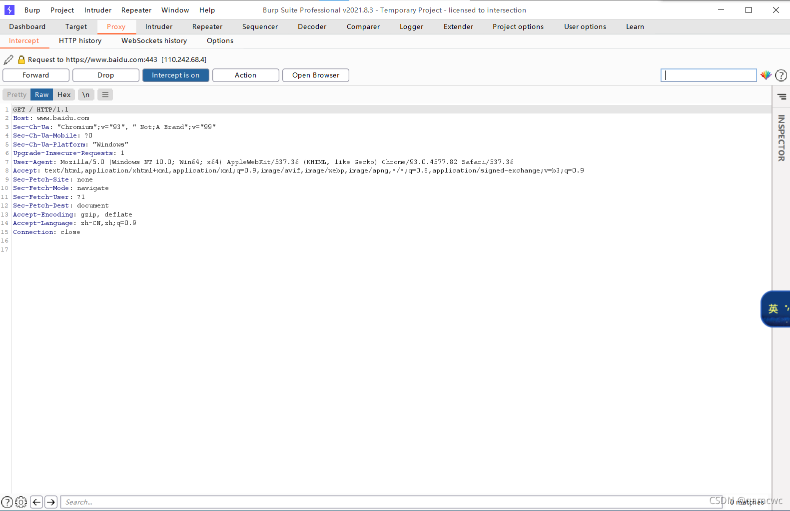Select the Raw view tab
This screenshot has height=511, width=790.
coord(42,94)
